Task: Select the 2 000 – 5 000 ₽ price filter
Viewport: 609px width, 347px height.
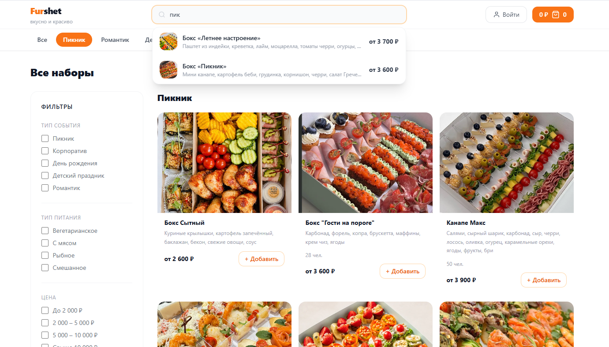Action: pos(45,323)
